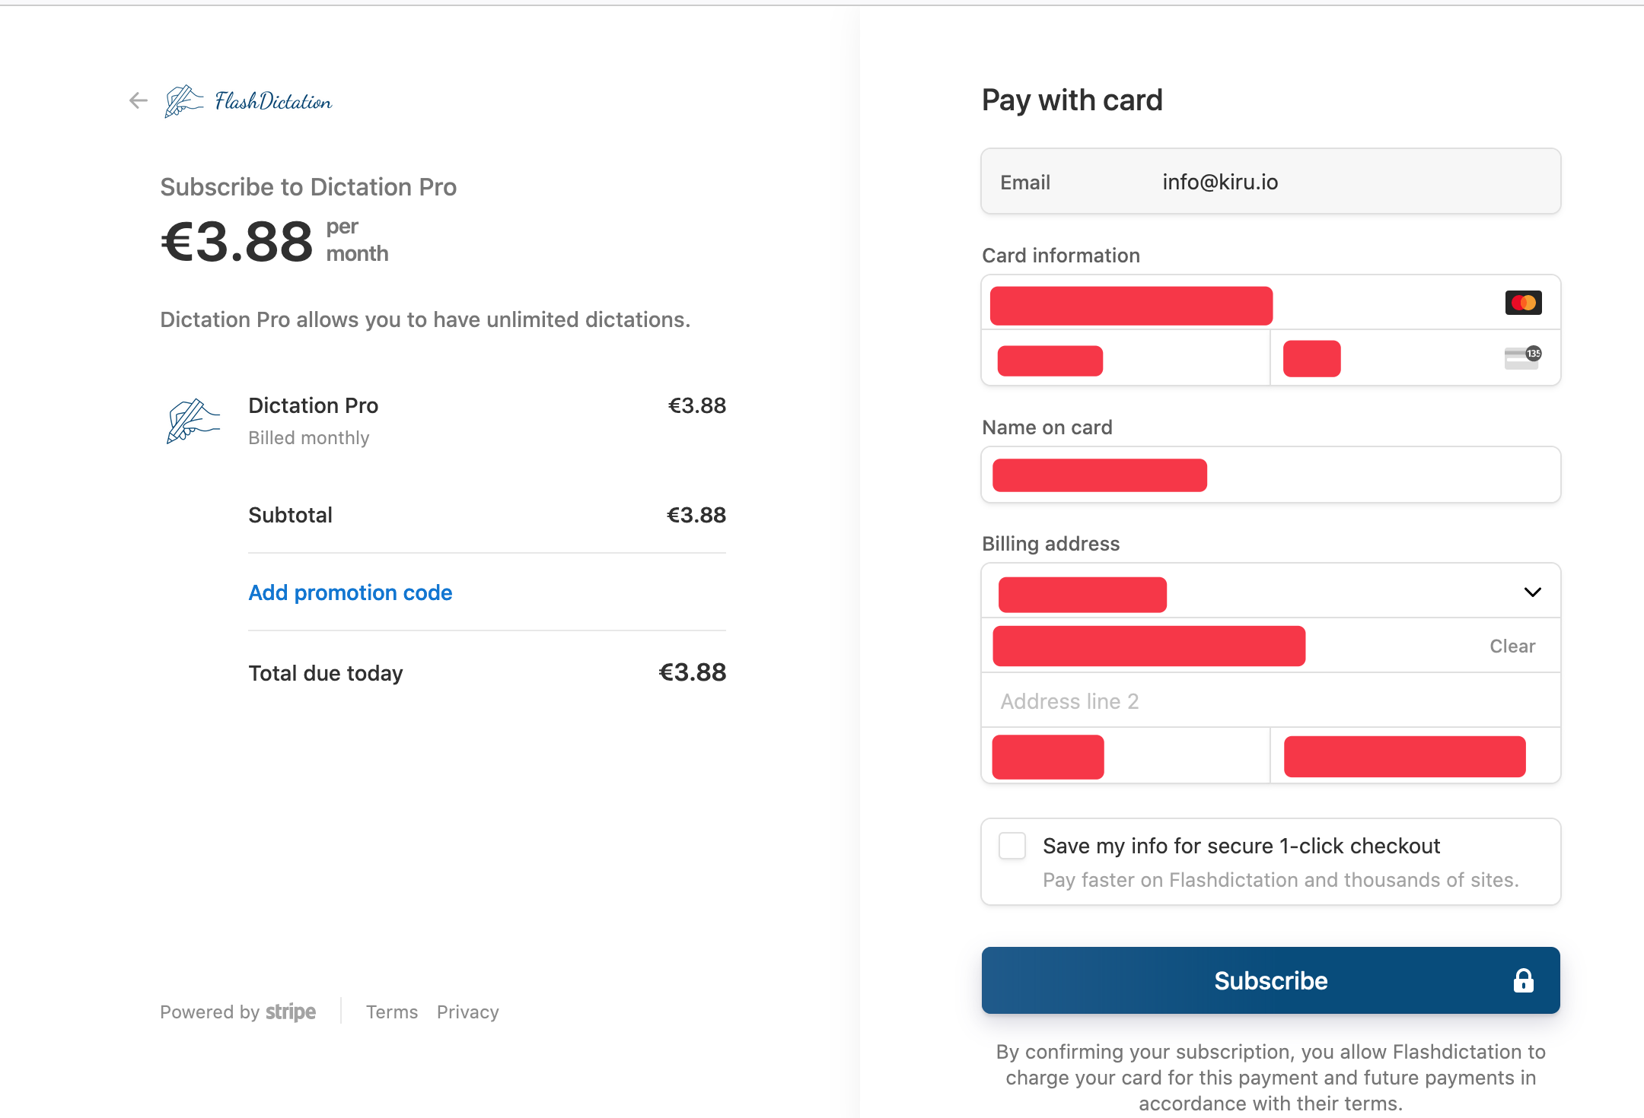Click the Dictation Pro product icon

193,421
